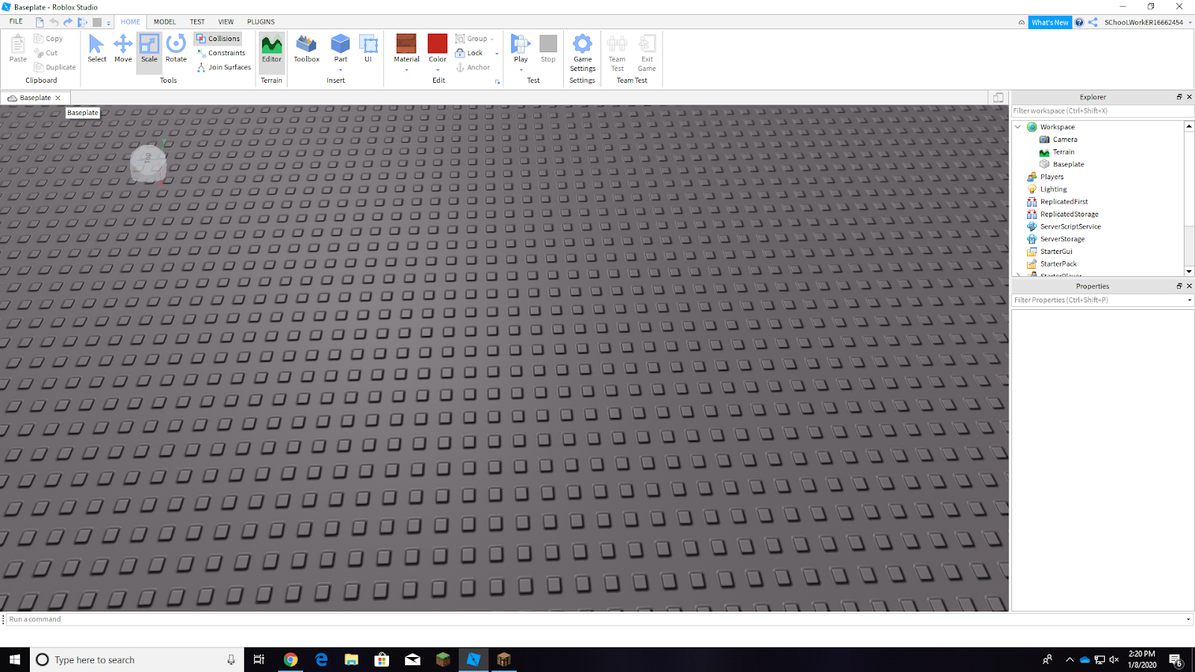
Task: Switch to the PLUGINS ribbon tab
Action: pos(261,22)
